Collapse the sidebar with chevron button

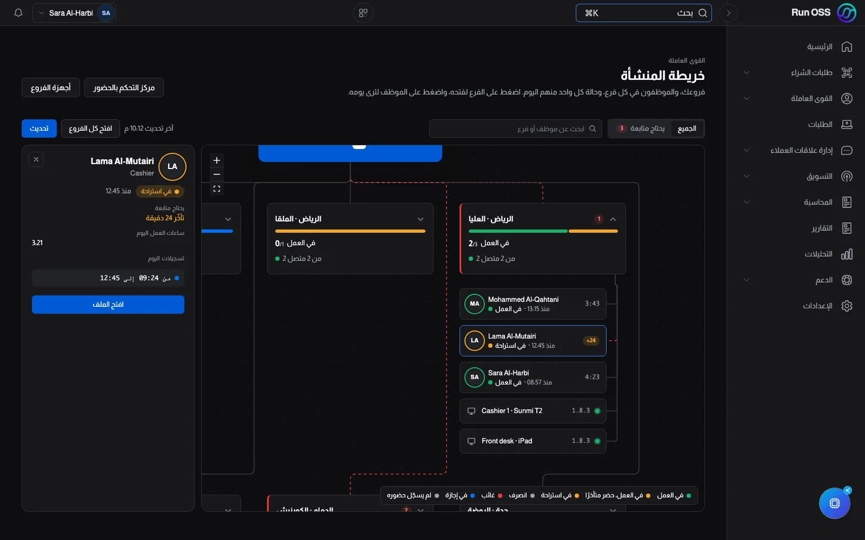[728, 13]
